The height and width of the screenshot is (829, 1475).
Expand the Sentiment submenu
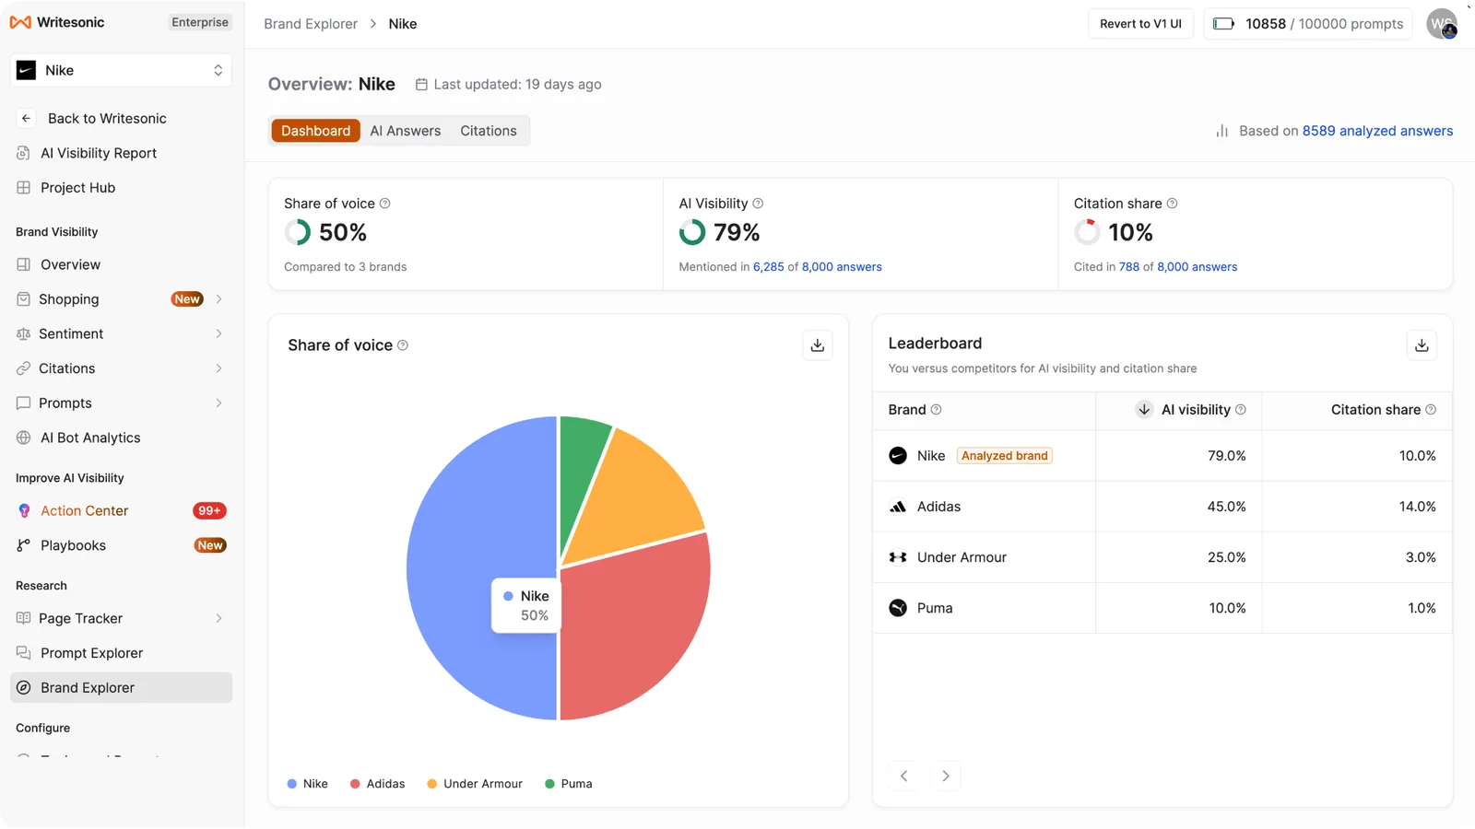tap(218, 334)
